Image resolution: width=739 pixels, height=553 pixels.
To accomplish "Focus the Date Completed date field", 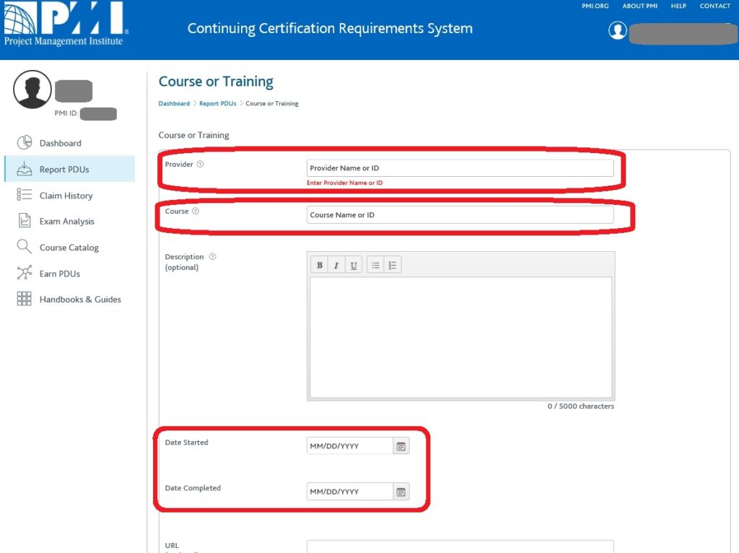I will 350,492.
